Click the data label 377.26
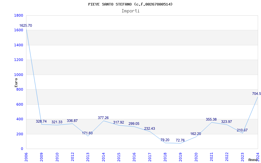The width and height of the screenshot is (261, 163). coord(103,118)
